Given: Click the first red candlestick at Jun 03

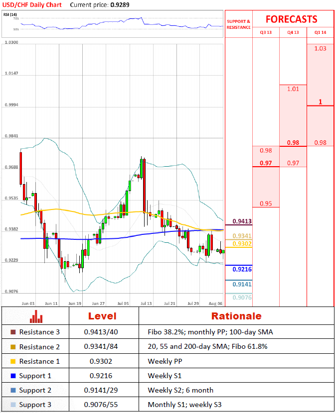Looking at the screenshot, I should point(20,168).
